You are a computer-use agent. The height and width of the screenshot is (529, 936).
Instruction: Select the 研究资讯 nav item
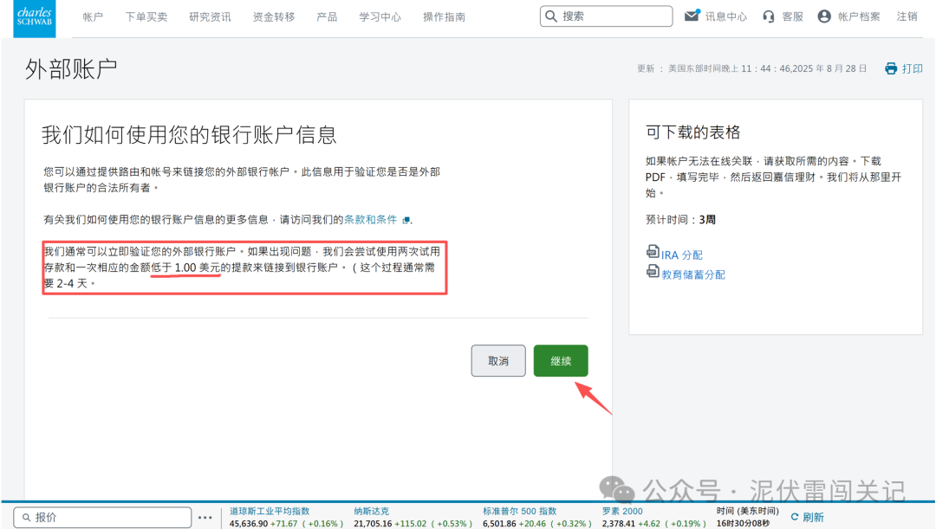209,16
